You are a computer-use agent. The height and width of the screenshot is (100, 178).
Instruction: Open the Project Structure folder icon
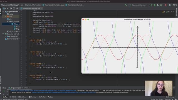[170, 5]
